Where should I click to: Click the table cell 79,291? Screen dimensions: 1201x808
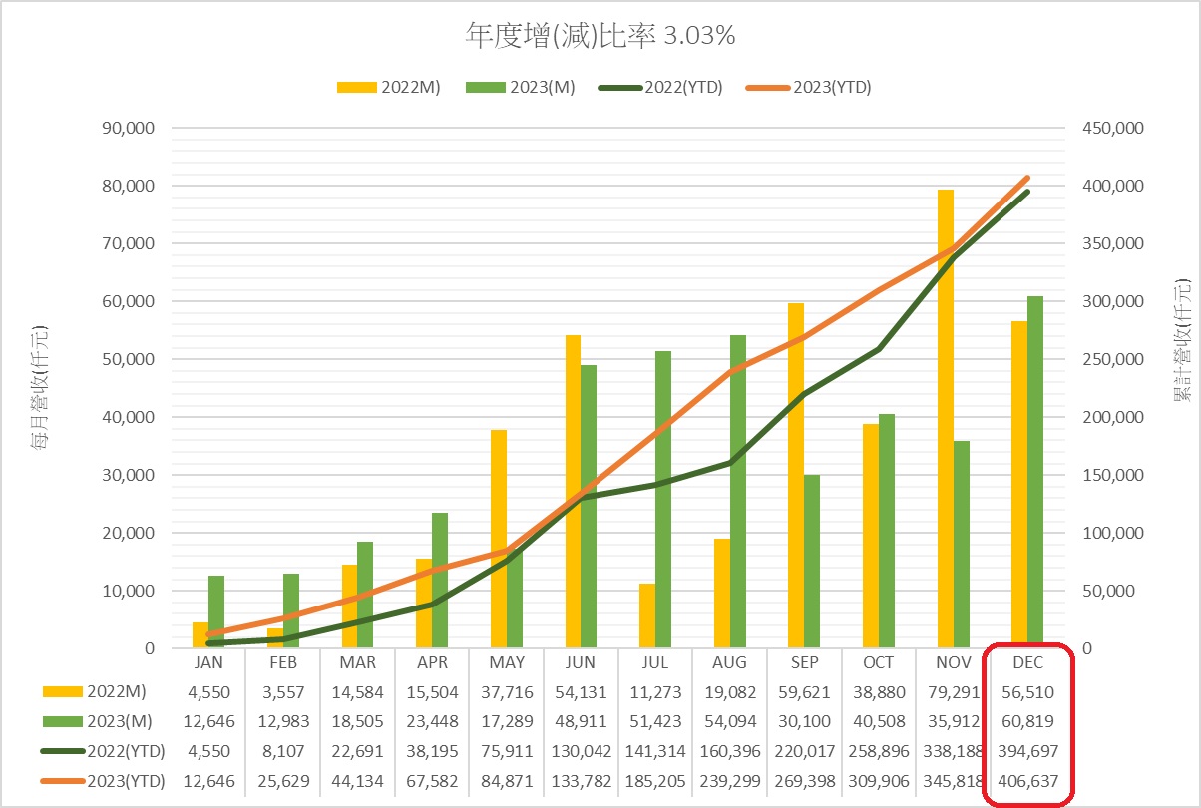point(953,692)
